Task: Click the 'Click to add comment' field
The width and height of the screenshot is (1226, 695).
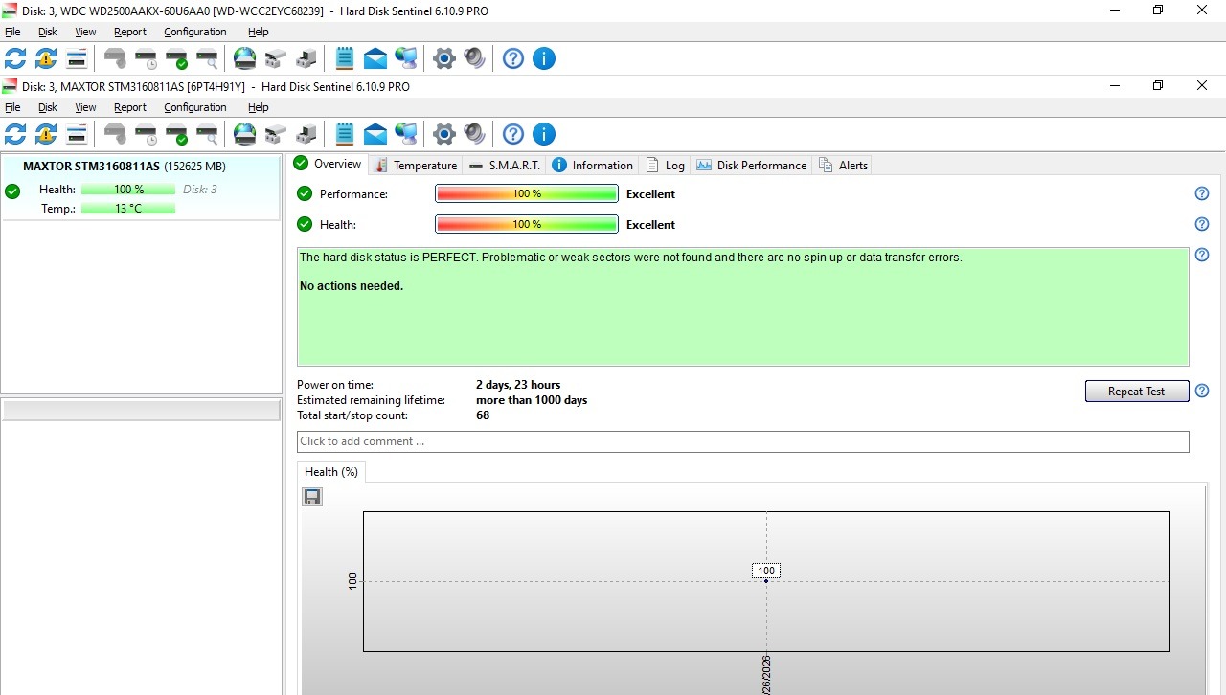Action: tap(742, 441)
